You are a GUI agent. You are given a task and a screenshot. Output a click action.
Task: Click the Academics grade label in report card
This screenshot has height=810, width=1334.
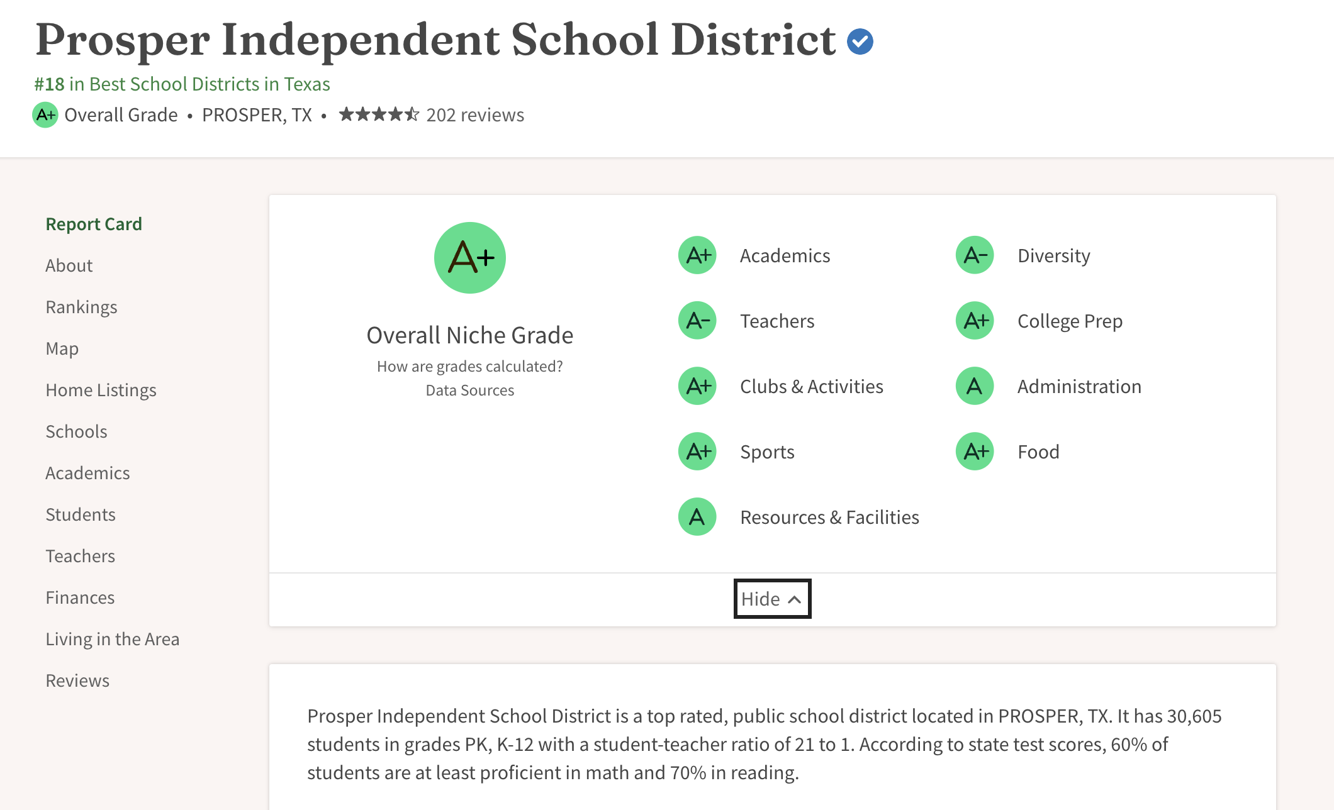point(785,255)
